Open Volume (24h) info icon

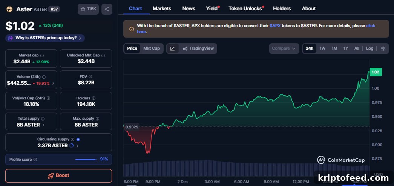(x=44, y=77)
